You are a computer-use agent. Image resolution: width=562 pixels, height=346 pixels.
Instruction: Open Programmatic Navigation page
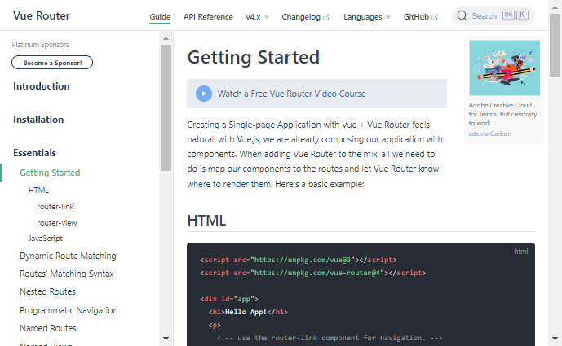pos(69,310)
